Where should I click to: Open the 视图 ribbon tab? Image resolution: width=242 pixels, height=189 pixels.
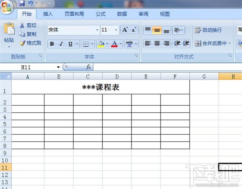point(165,14)
